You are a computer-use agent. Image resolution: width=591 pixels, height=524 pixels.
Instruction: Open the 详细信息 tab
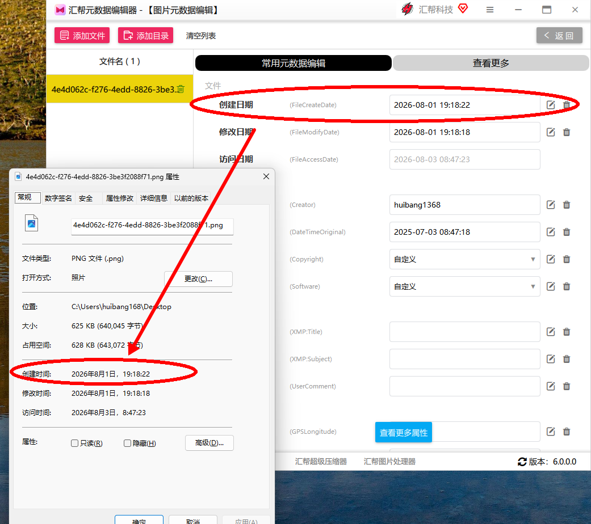[153, 198]
